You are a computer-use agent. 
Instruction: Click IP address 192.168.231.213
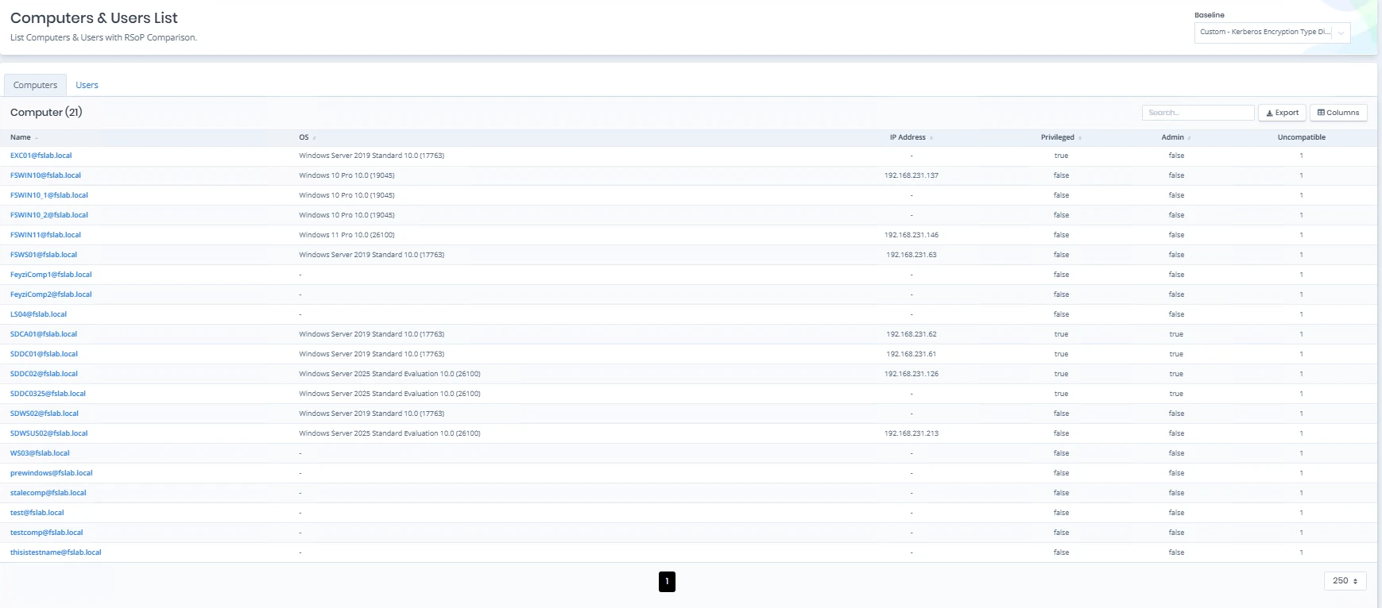point(912,433)
